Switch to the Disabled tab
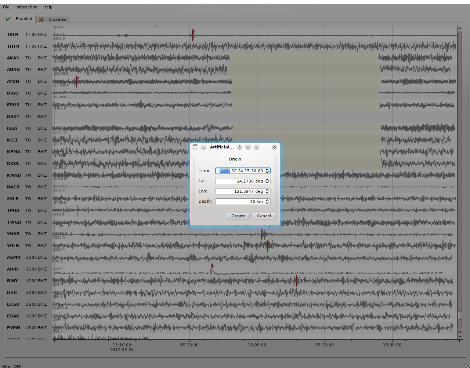470x368 pixels. (x=53, y=19)
